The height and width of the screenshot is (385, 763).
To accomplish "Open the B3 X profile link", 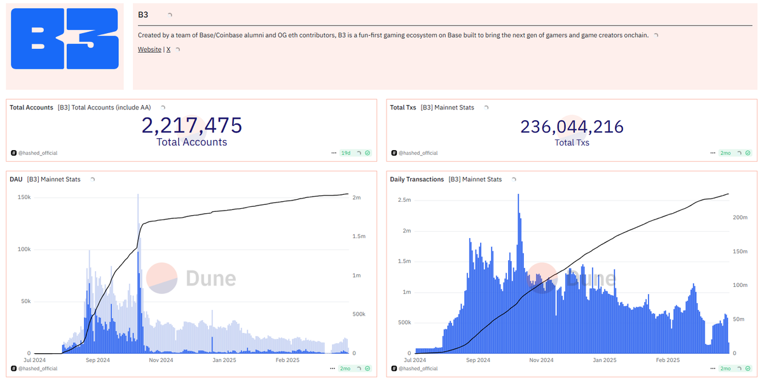I will tap(168, 50).
